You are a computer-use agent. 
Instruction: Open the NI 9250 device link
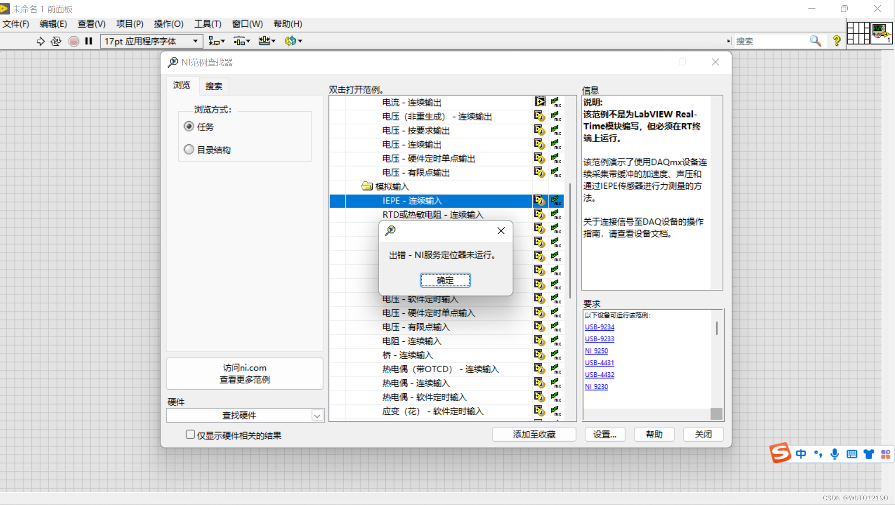coord(596,351)
